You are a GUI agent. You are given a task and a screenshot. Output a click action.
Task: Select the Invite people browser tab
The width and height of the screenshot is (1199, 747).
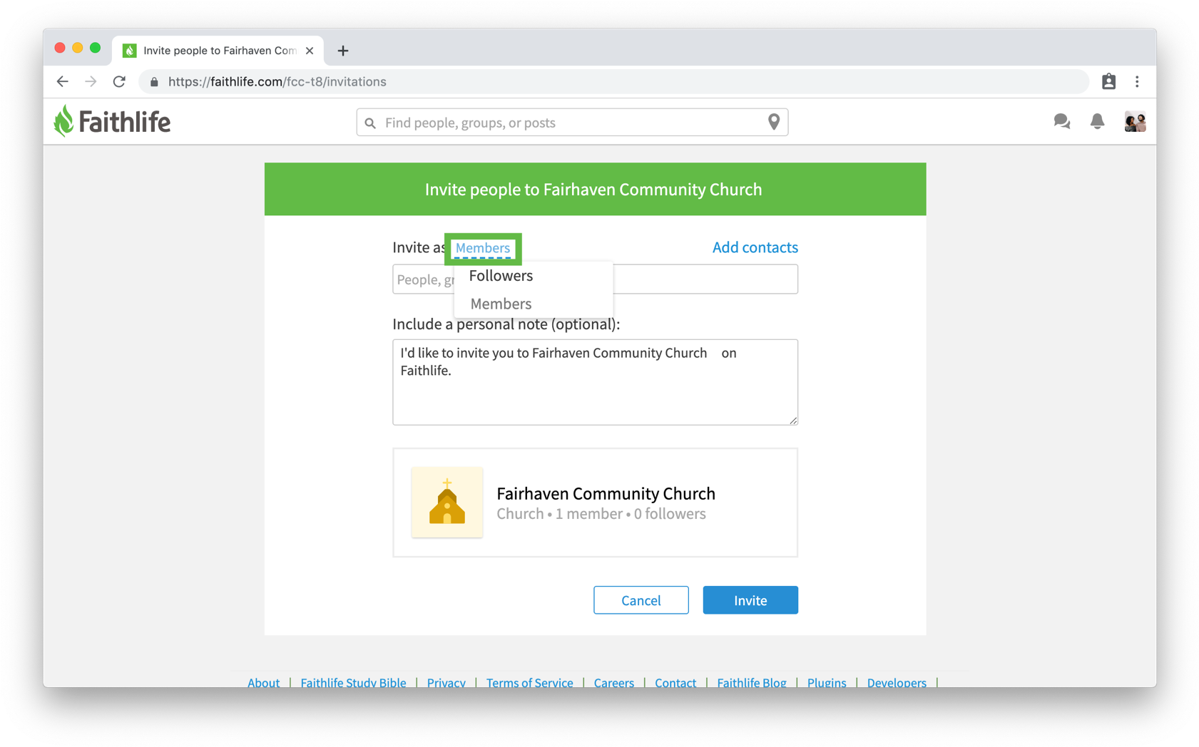coord(218,51)
